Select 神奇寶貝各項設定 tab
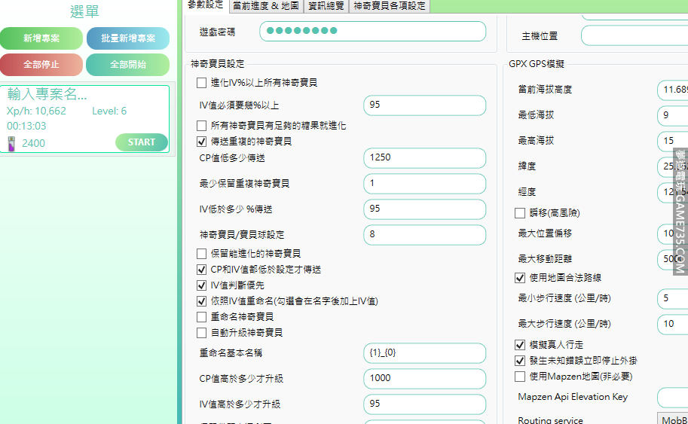This screenshot has height=424, width=688. click(390, 6)
